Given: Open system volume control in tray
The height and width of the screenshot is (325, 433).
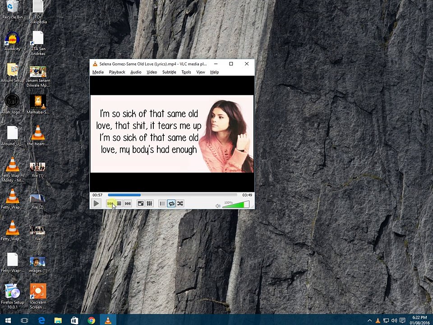Looking at the screenshot, I should coord(394,320).
